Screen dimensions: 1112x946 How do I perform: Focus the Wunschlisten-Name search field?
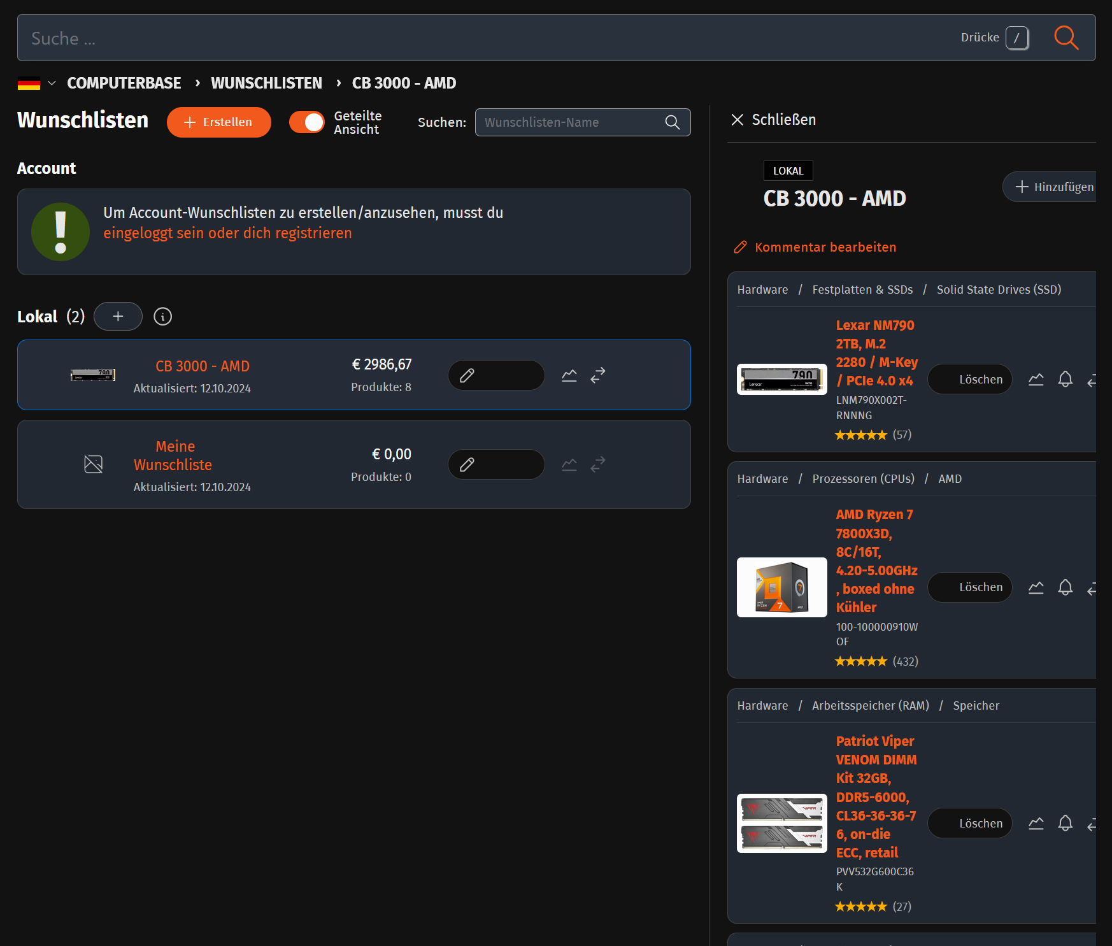[582, 122]
